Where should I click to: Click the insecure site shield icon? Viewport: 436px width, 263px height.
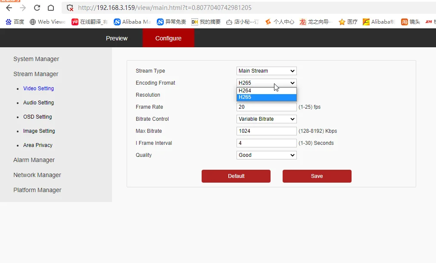coord(70,8)
